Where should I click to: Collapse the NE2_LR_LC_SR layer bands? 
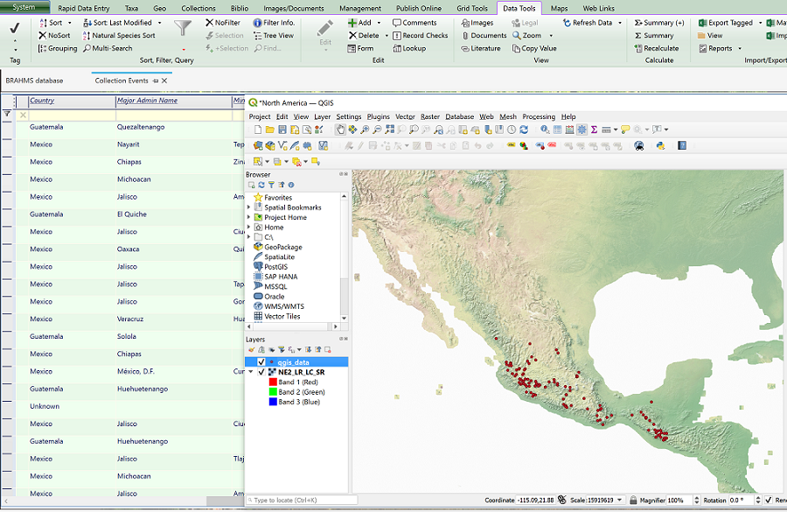pos(250,372)
